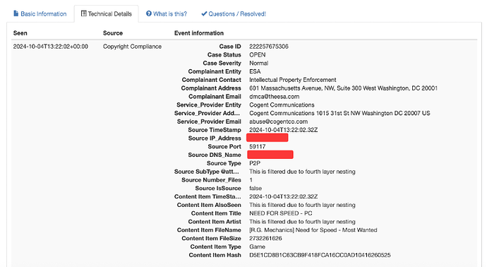The image size is (487, 267).
Task: Click the redacted Source DNS_Name block
Action: pos(270,155)
